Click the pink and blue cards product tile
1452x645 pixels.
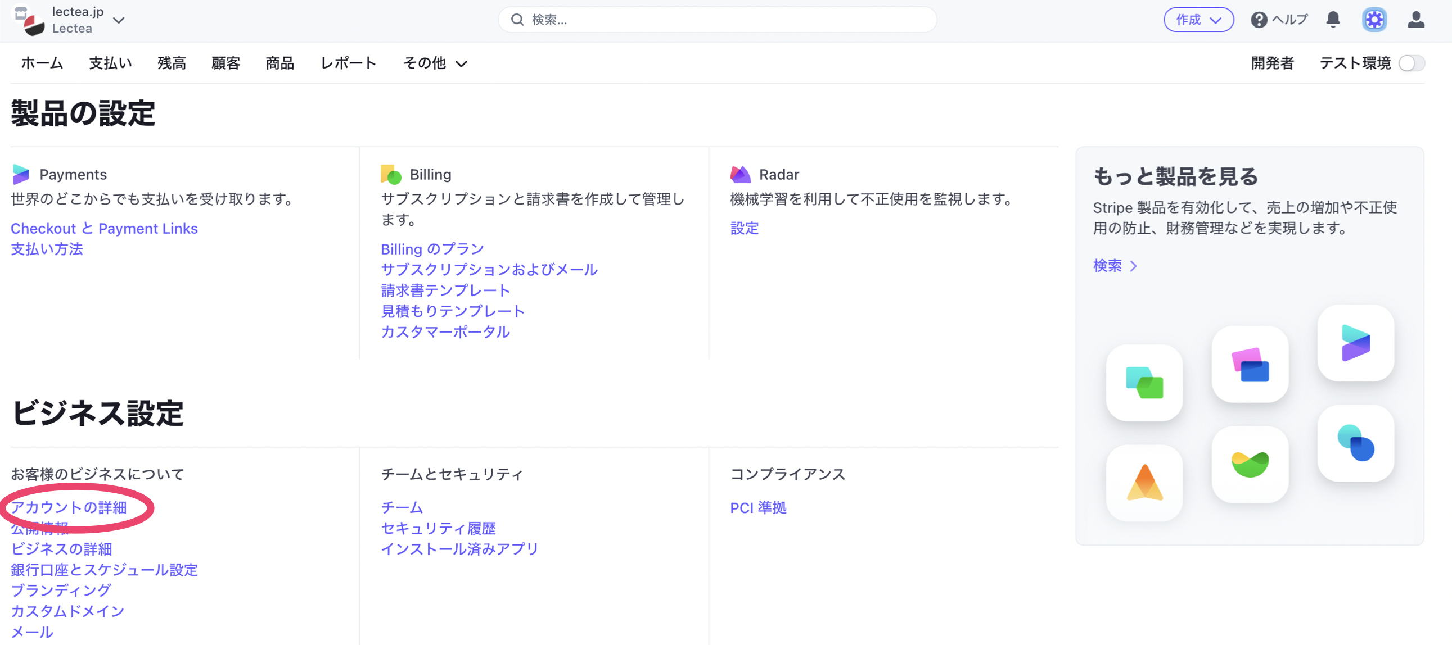(x=1250, y=365)
